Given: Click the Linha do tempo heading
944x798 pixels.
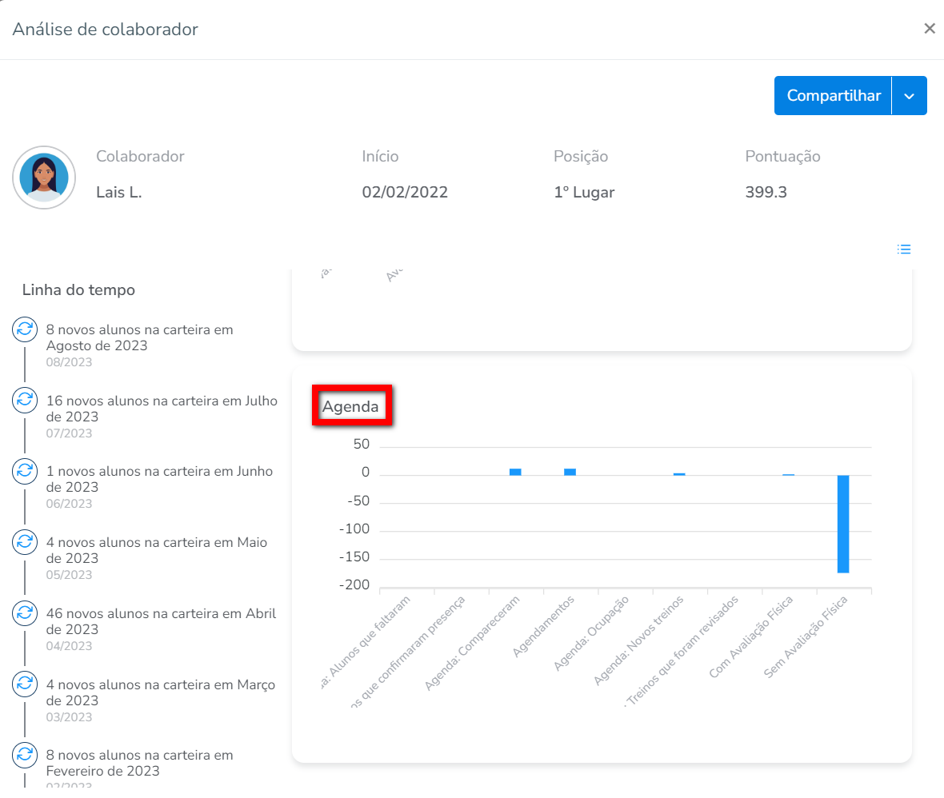Looking at the screenshot, I should pos(78,290).
